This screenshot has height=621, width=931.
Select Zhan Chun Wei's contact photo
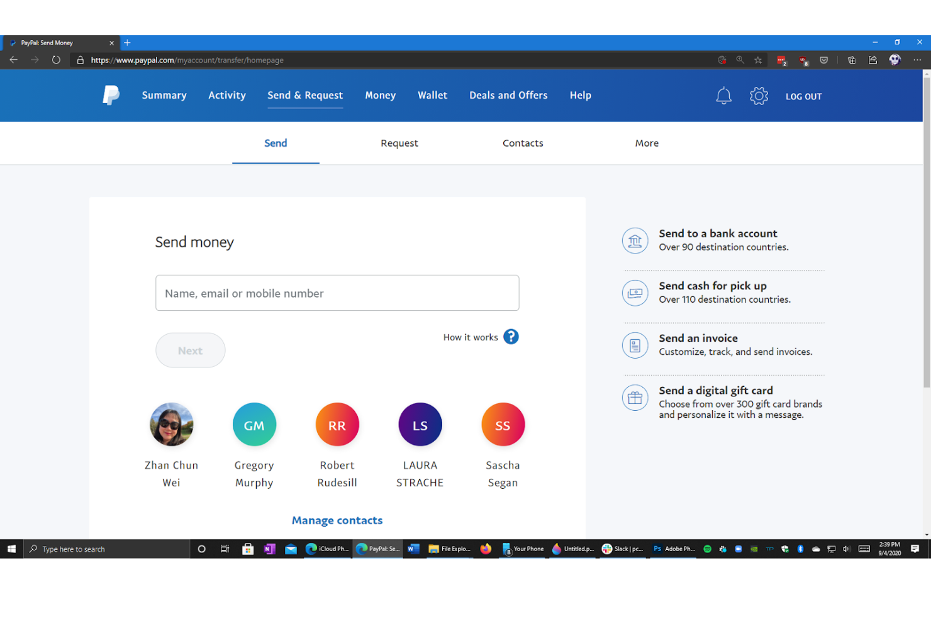pos(172,424)
